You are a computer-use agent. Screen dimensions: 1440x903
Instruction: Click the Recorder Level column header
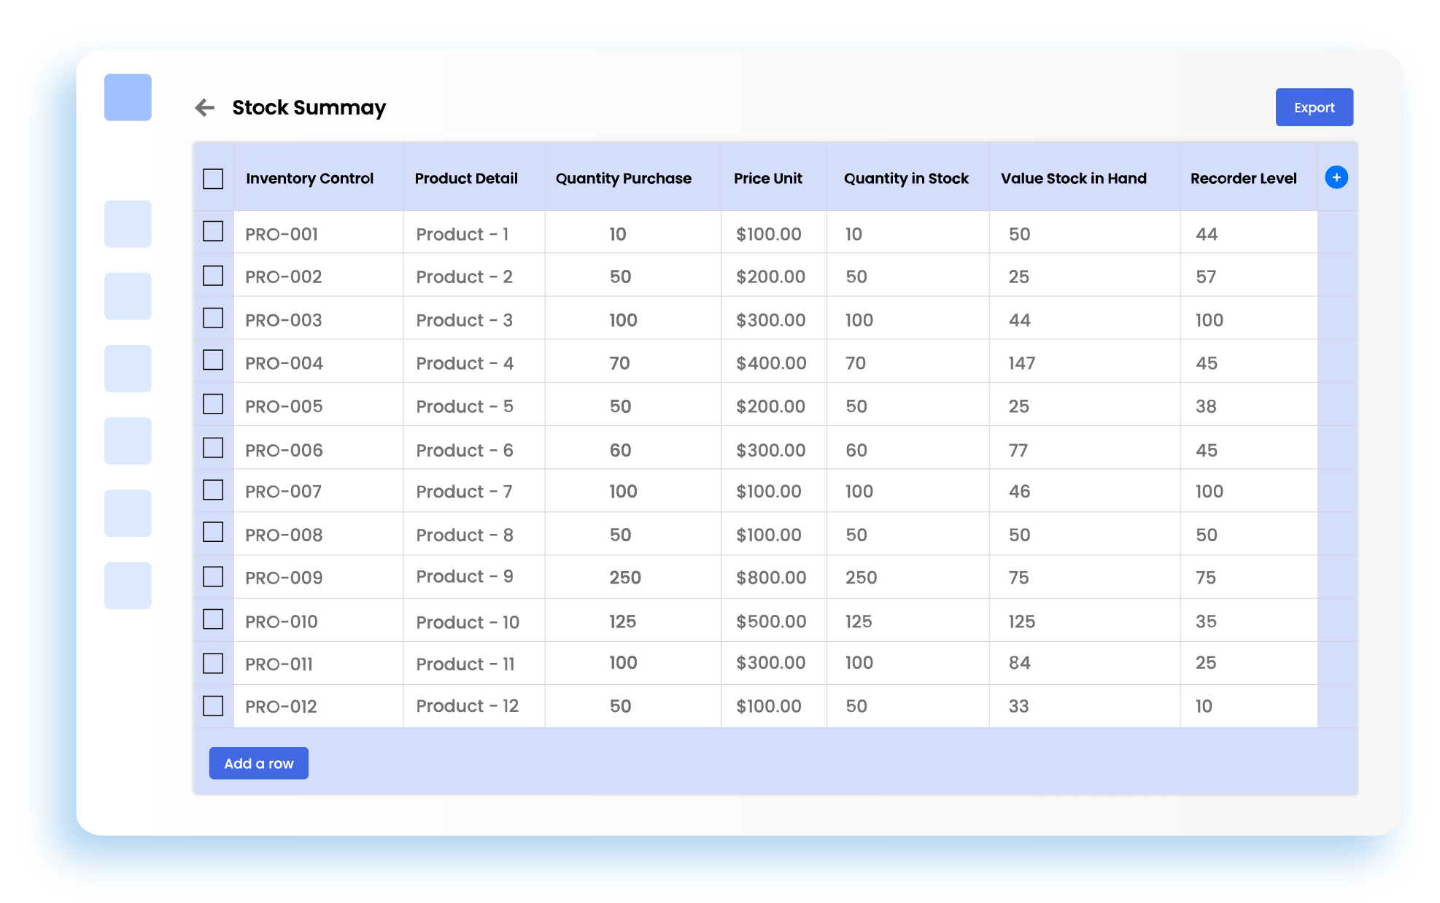point(1243,179)
